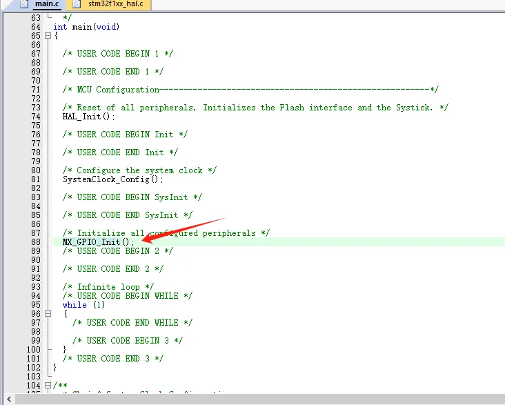This screenshot has width=505, height=405.
Task: Collapse the comment block at line 104
Action: 47,386
